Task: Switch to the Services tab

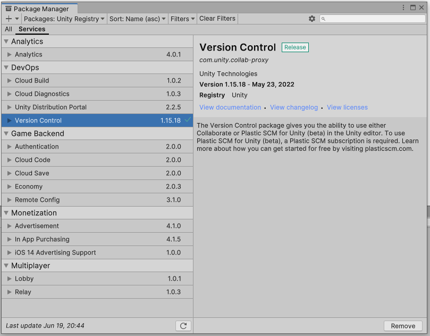Action: (x=32, y=29)
